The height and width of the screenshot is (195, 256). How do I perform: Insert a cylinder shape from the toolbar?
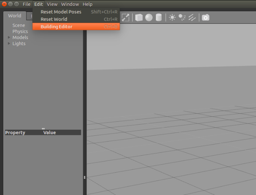click(159, 17)
